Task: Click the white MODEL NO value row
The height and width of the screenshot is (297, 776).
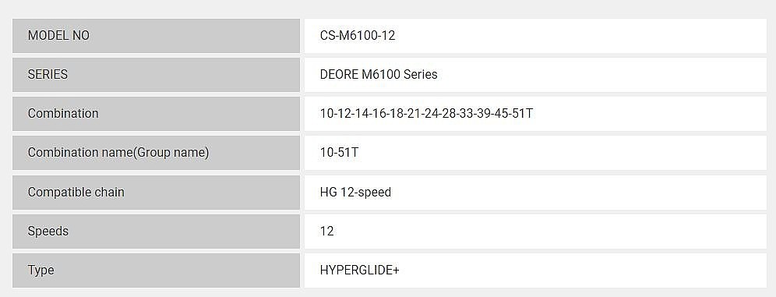Action: click(535, 36)
